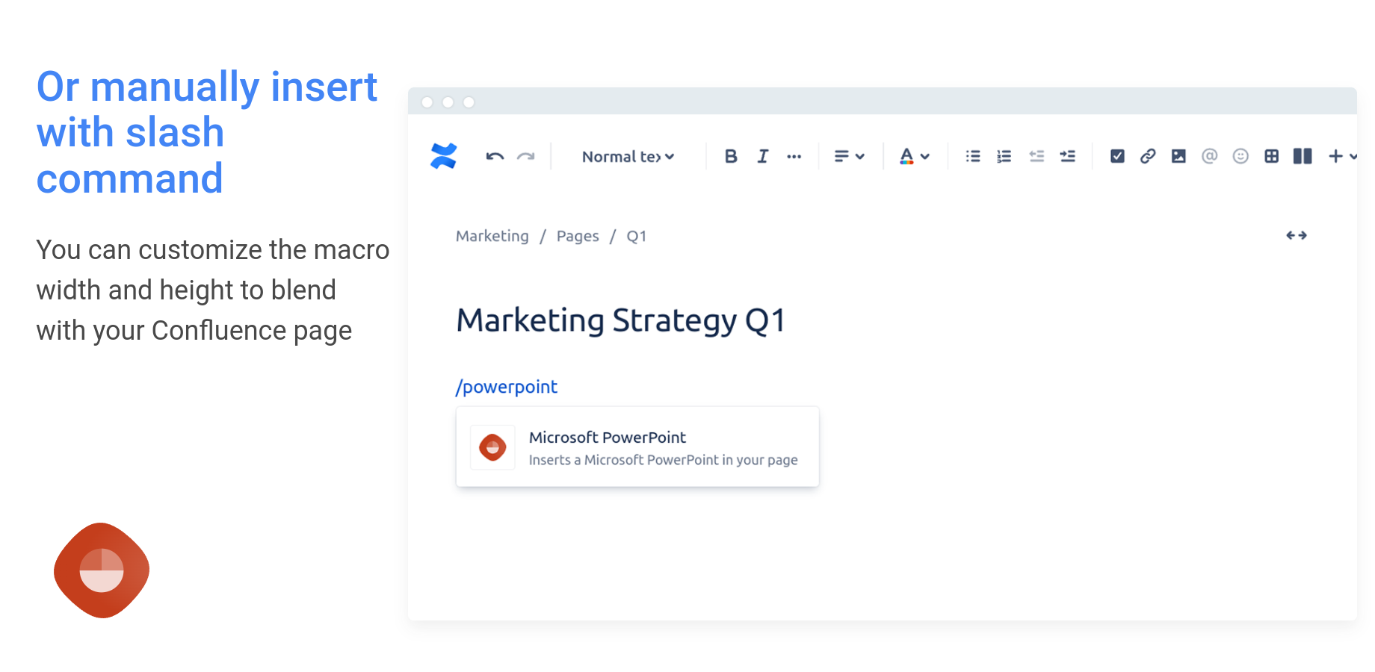Redo the last action

pyautogui.click(x=526, y=156)
